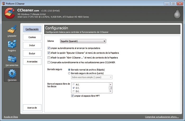Select 'Borrado seguro de archivo (Lento)'
Image resolution: width=185 pixels, height=121 pixels.
tap(69, 73)
